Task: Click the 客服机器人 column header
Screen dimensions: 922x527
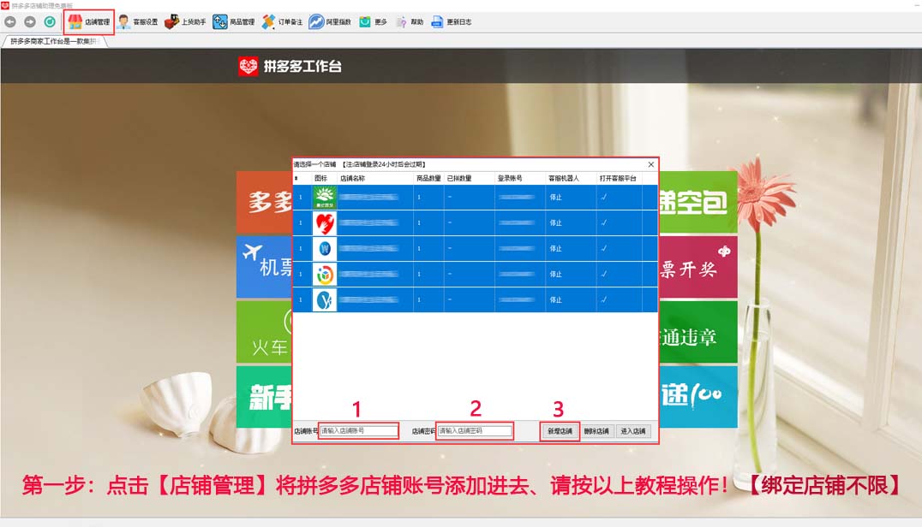Action: pyautogui.click(x=571, y=179)
